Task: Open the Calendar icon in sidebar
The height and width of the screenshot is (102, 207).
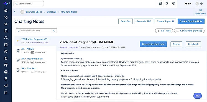Action: click(6, 45)
